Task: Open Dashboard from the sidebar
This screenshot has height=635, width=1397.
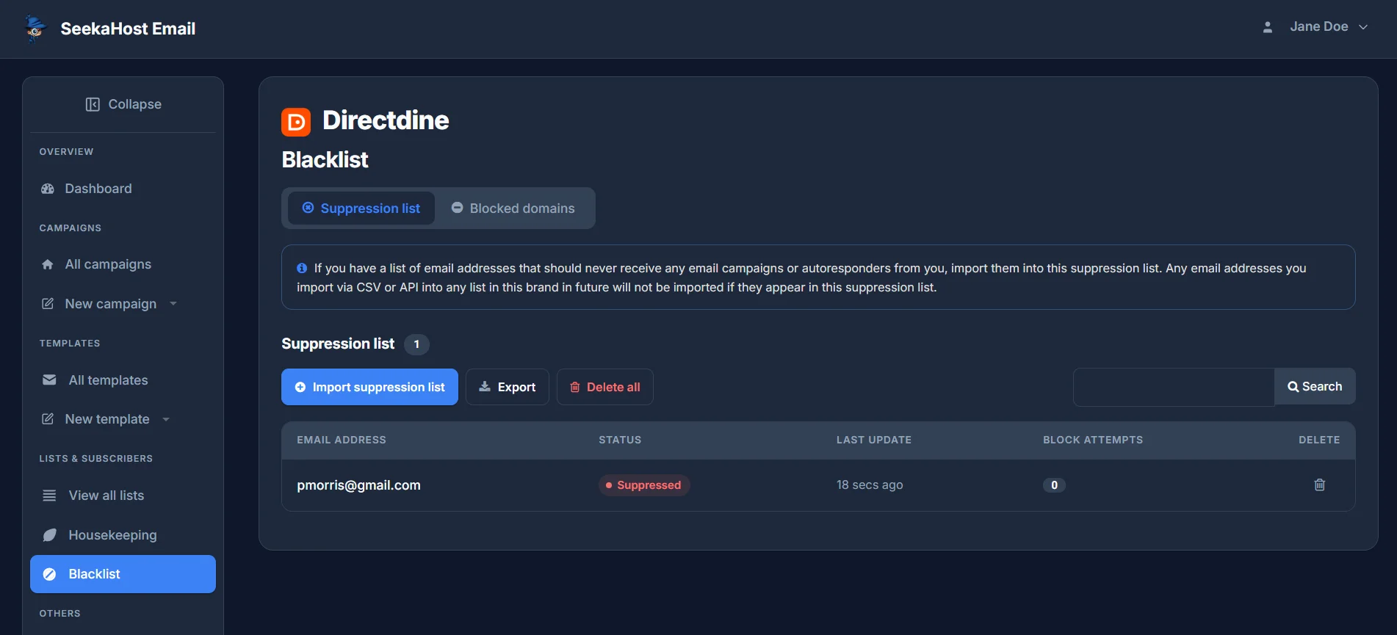Action: [123, 189]
